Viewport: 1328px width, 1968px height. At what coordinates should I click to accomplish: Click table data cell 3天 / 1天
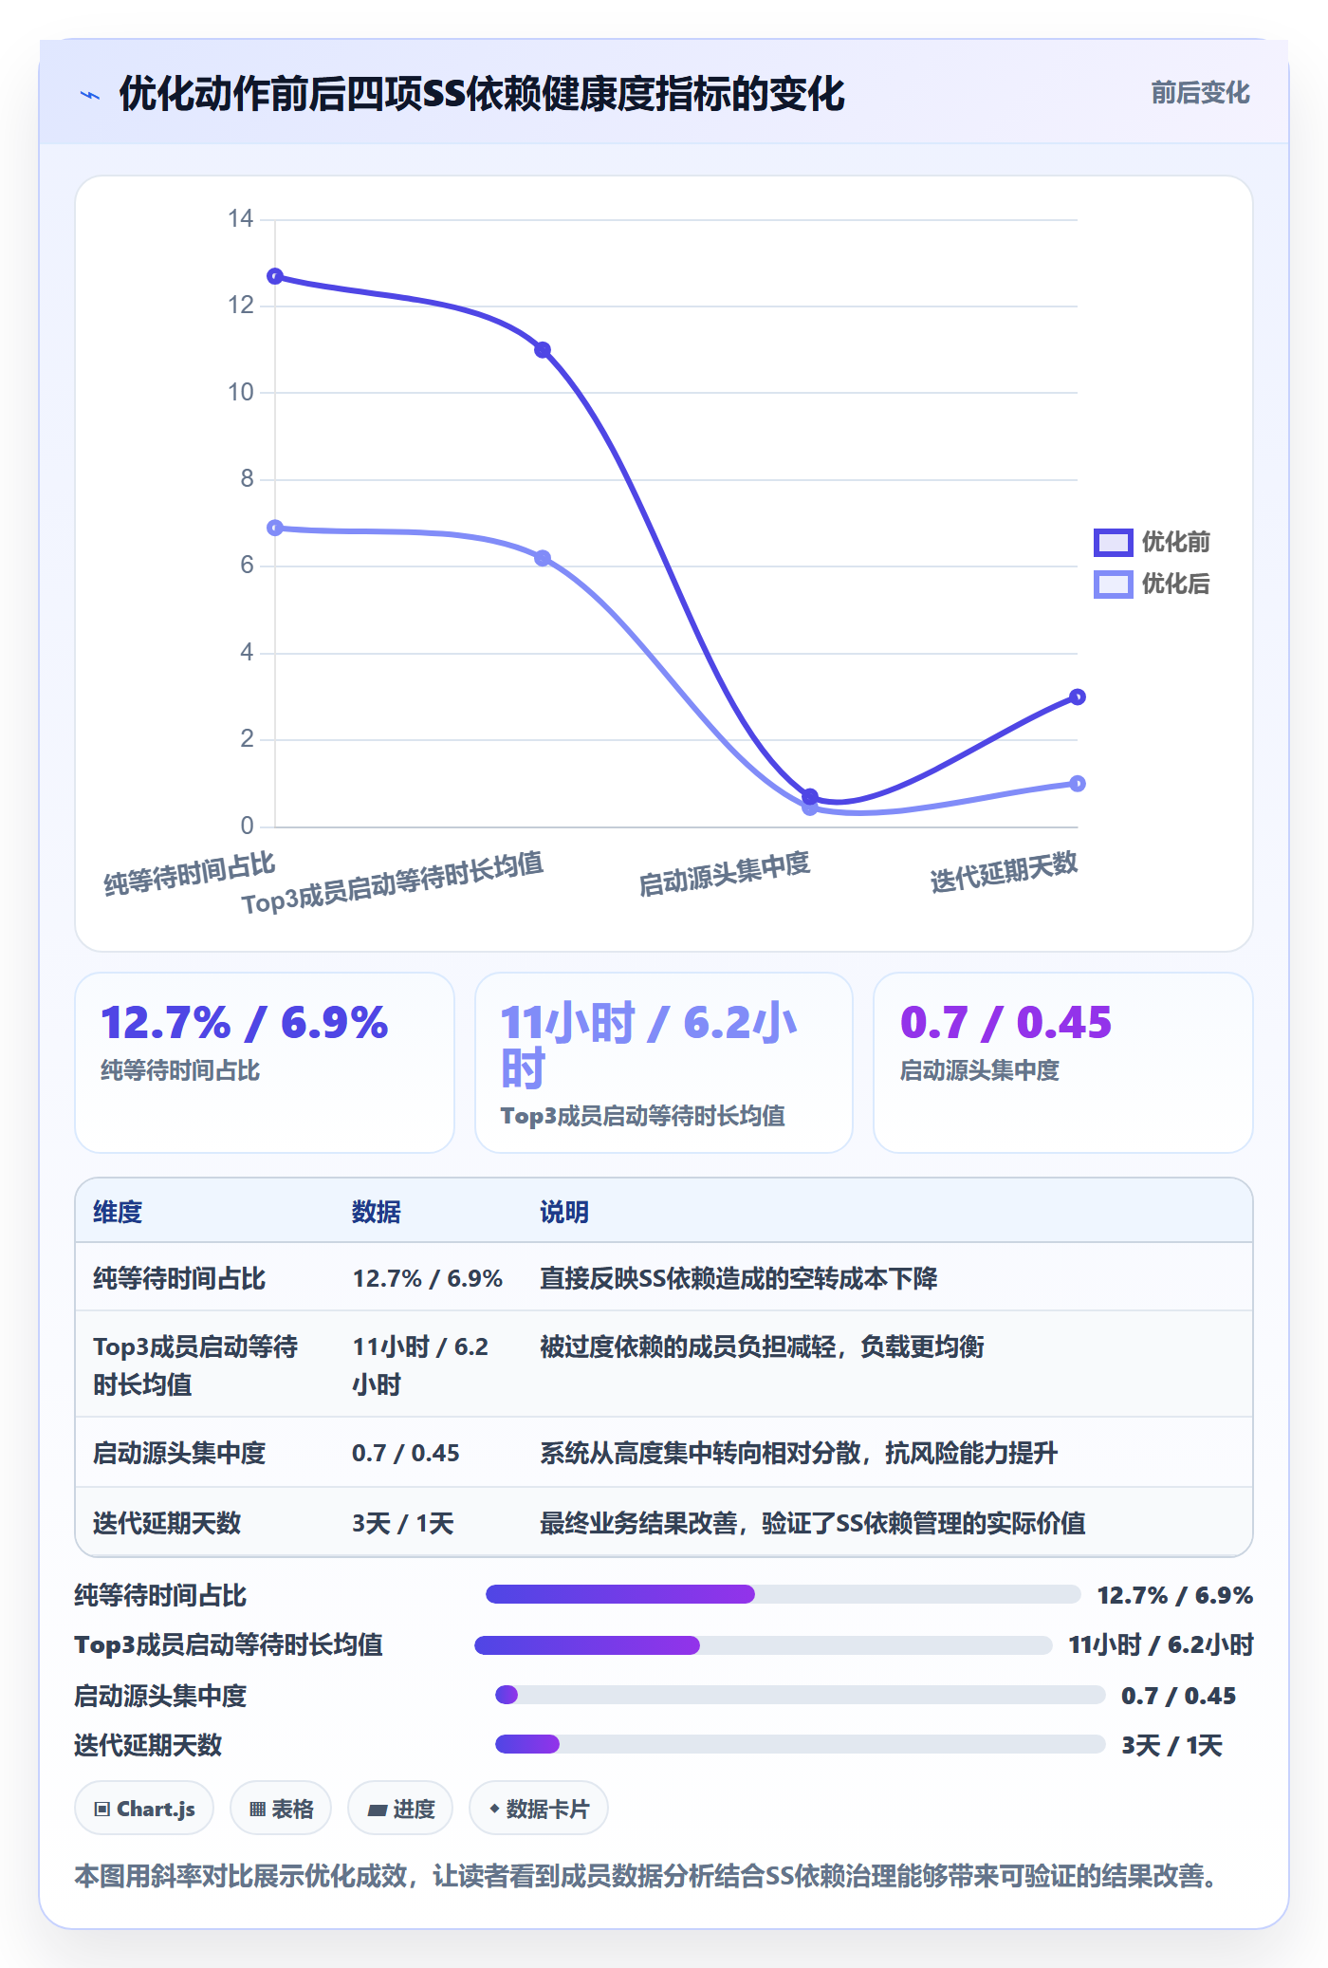[x=403, y=1523]
